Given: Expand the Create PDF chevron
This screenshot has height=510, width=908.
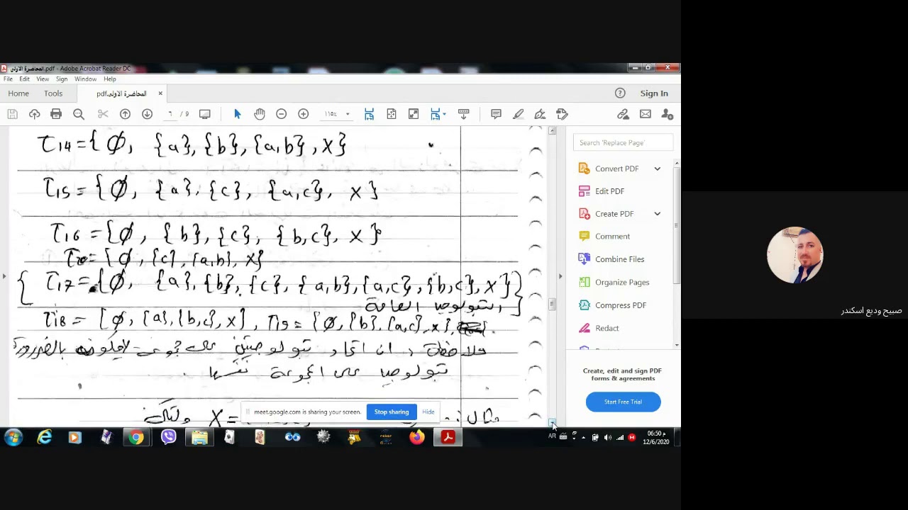Looking at the screenshot, I should coord(657,214).
